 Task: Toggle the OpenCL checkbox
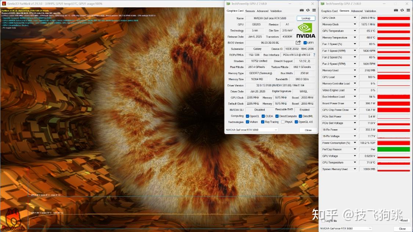[247, 116]
